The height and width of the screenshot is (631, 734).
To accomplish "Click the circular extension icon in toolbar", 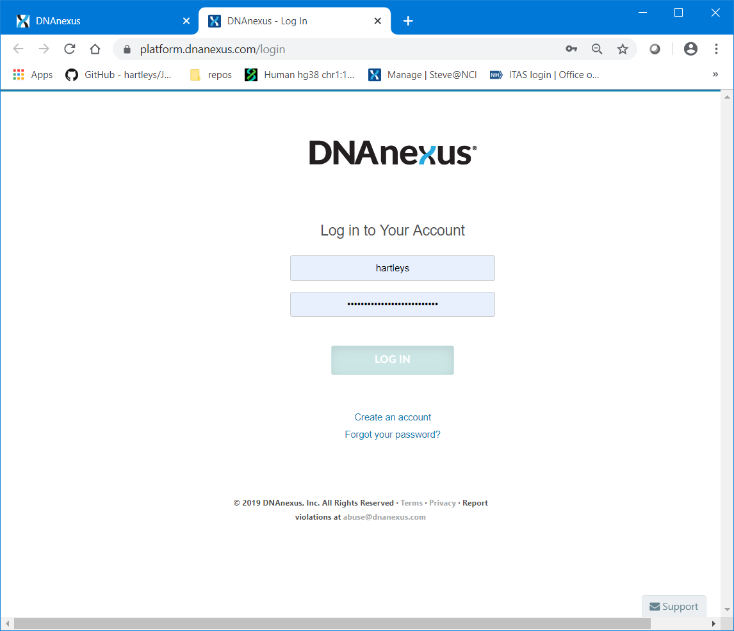I will point(655,49).
